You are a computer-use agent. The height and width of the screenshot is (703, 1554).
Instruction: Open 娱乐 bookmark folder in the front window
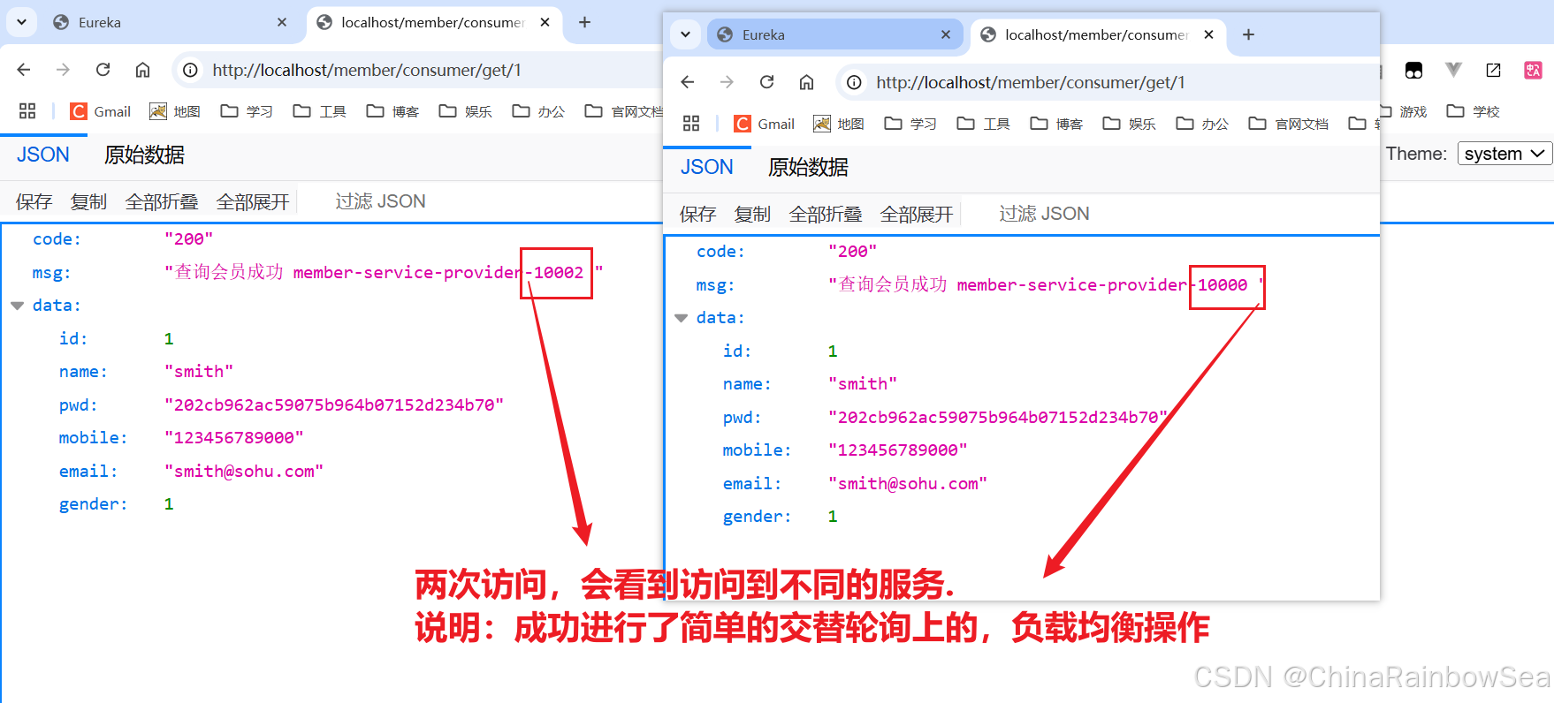(x=1130, y=124)
